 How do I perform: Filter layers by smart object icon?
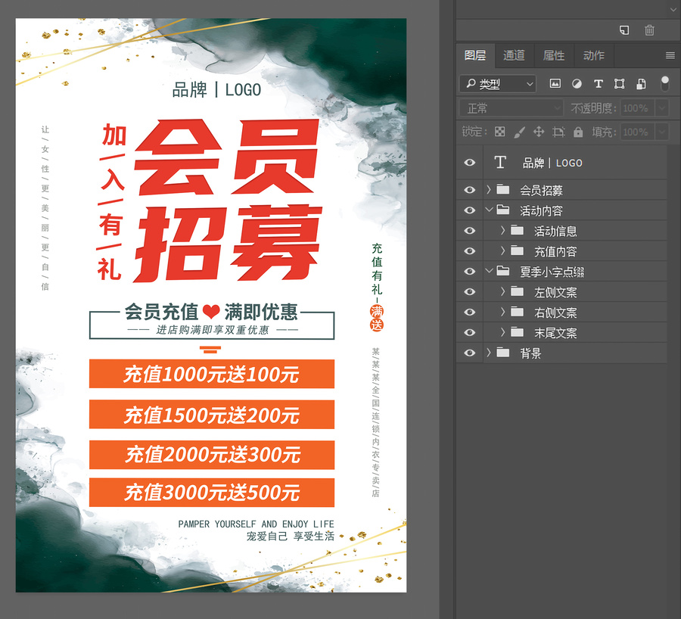point(641,83)
